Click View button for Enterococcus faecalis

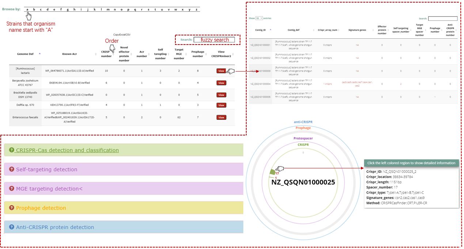point(221,118)
